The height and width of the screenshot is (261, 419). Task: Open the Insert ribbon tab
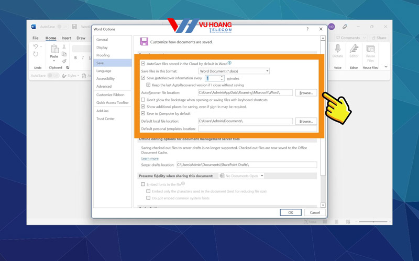pos(66,38)
